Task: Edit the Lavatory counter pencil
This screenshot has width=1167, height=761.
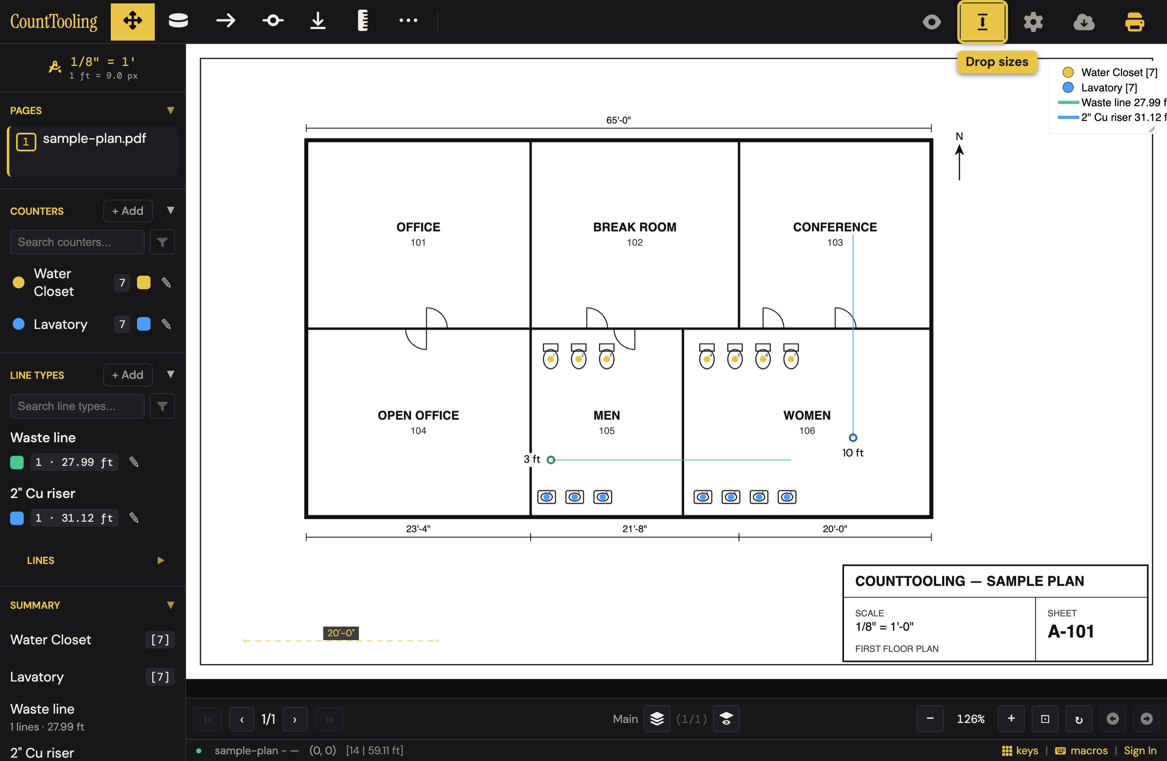Action: click(x=166, y=324)
